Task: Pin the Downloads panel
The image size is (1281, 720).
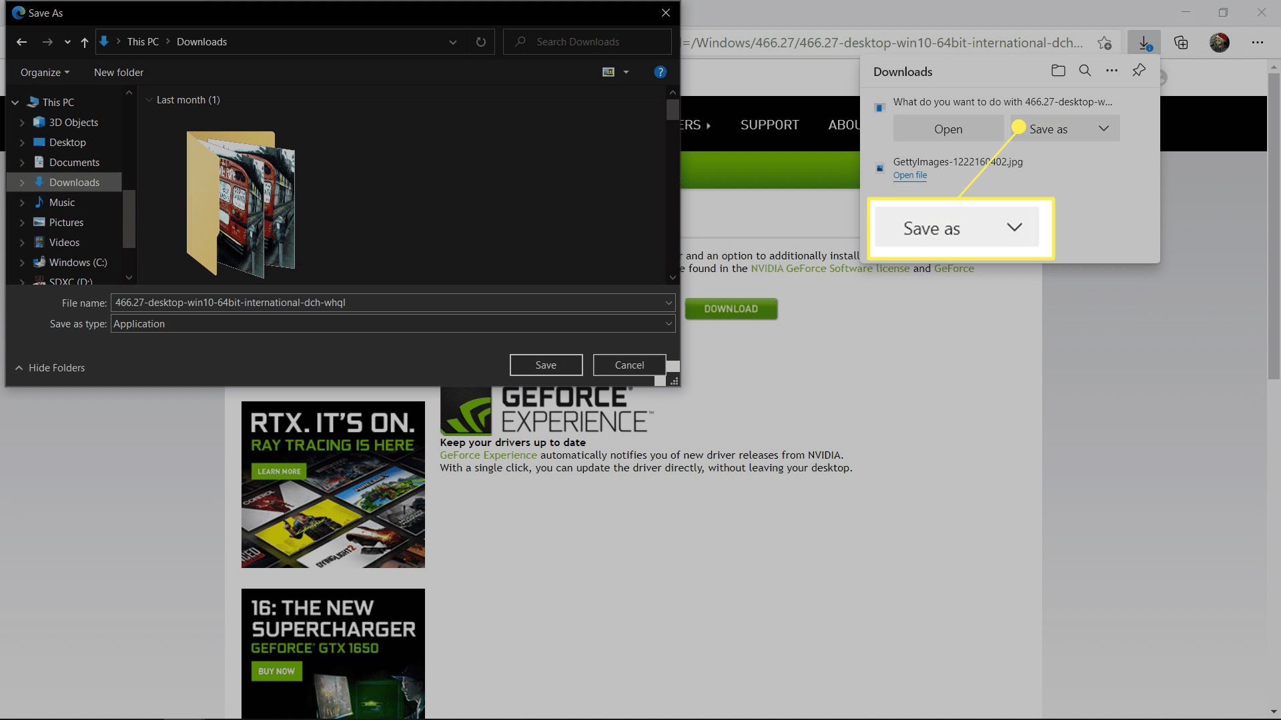Action: pyautogui.click(x=1139, y=71)
